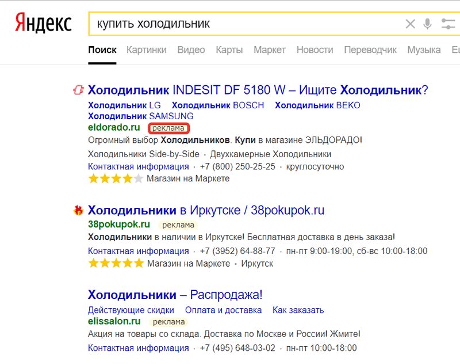Click the phone number +7 (800) 250-25-25
460x364 pixels.
[237, 166]
